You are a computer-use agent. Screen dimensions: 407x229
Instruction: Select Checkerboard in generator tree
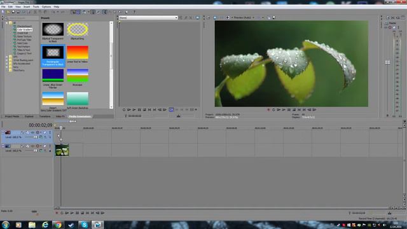[24, 26]
